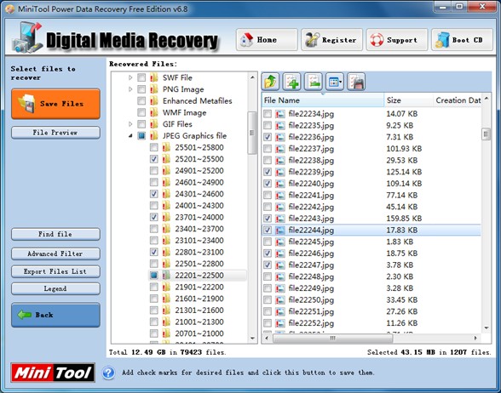
Task: Click the Enhanced Metafiles folder icon
Action: click(154, 100)
